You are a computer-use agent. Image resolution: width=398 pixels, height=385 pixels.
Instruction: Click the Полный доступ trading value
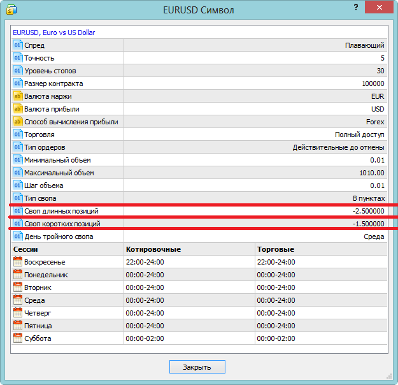pos(359,134)
